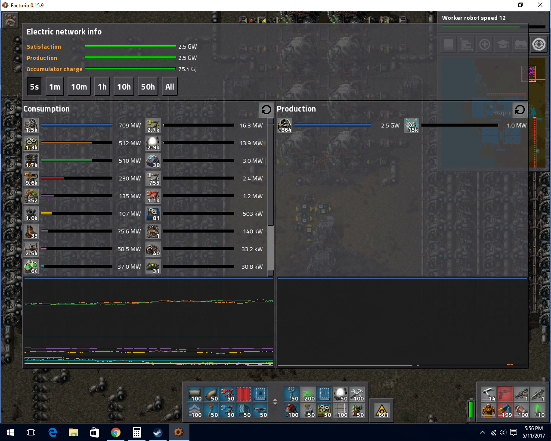The width and height of the screenshot is (551, 441).
Task: Toggle the quickbar row switcher arrows
Action: pyautogui.click(x=275, y=402)
